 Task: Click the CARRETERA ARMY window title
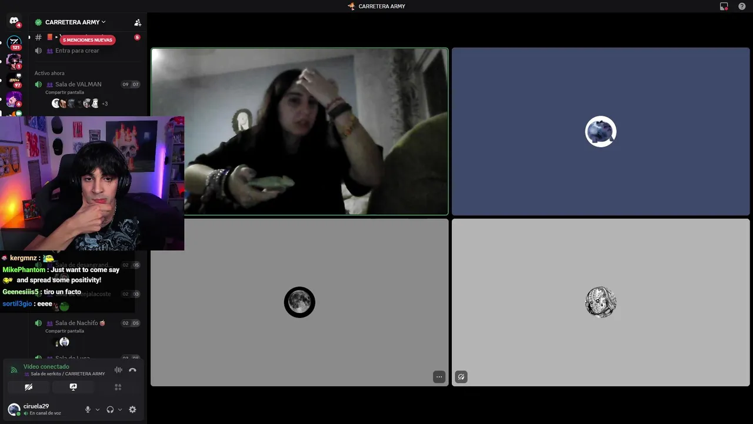[382, 6]
